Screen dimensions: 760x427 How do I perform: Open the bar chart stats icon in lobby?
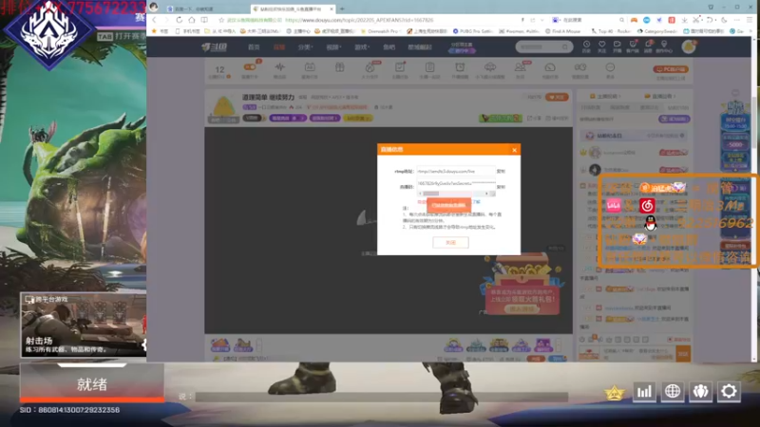[644, 391]
